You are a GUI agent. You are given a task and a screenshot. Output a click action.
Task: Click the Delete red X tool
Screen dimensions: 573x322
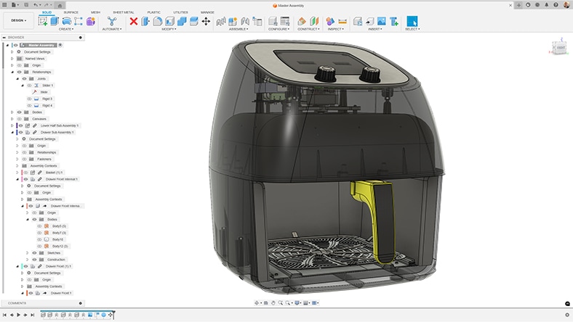pyautogui.click(x=134, y=21)
